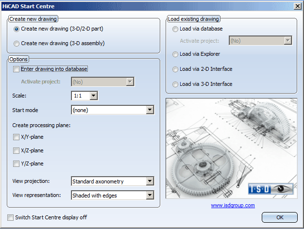Check the X/Z-plane checkbox
This screenshot has width=304, height=229.
coord(17,150)
